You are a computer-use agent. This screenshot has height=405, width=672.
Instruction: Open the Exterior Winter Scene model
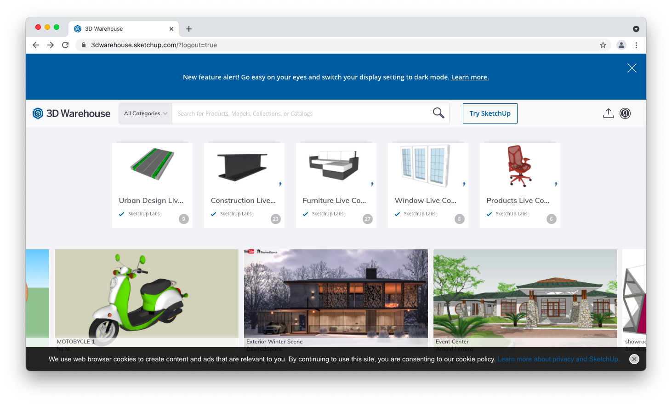click(336, 298)
